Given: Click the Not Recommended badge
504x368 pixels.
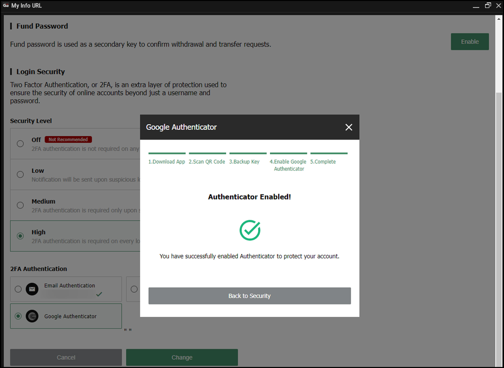Looking at the screenshot, I should 68,140.
